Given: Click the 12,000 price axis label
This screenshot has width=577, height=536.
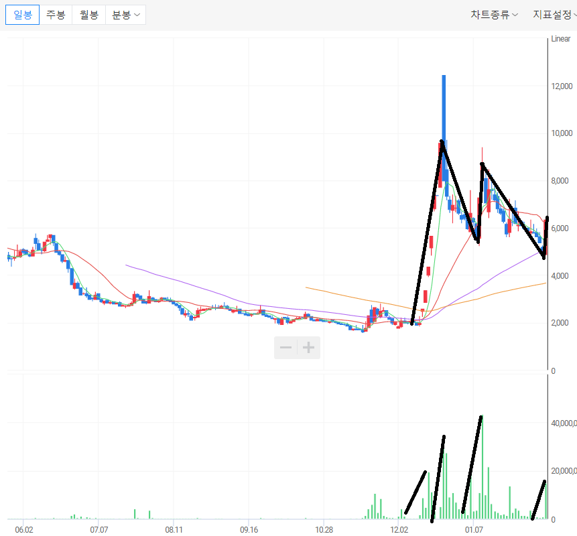Looking at the screenshot, I should pyautogui.click(x=562, y=86).
